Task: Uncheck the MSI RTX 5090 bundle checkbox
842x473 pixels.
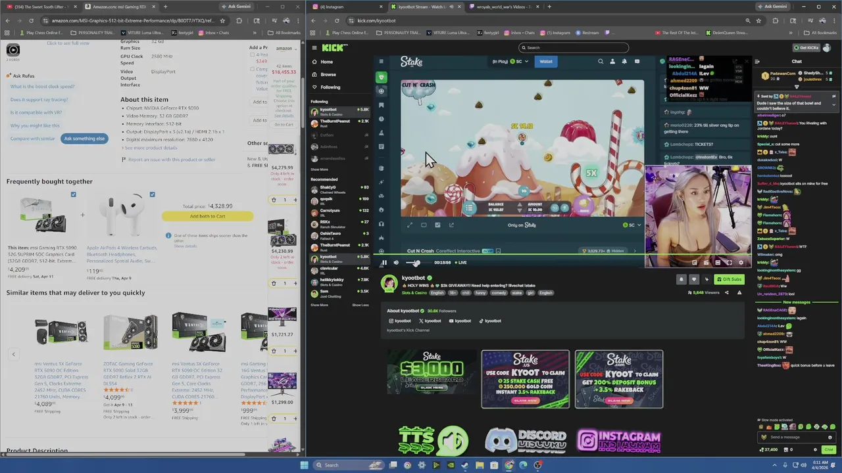Action: tap(73, 194)
